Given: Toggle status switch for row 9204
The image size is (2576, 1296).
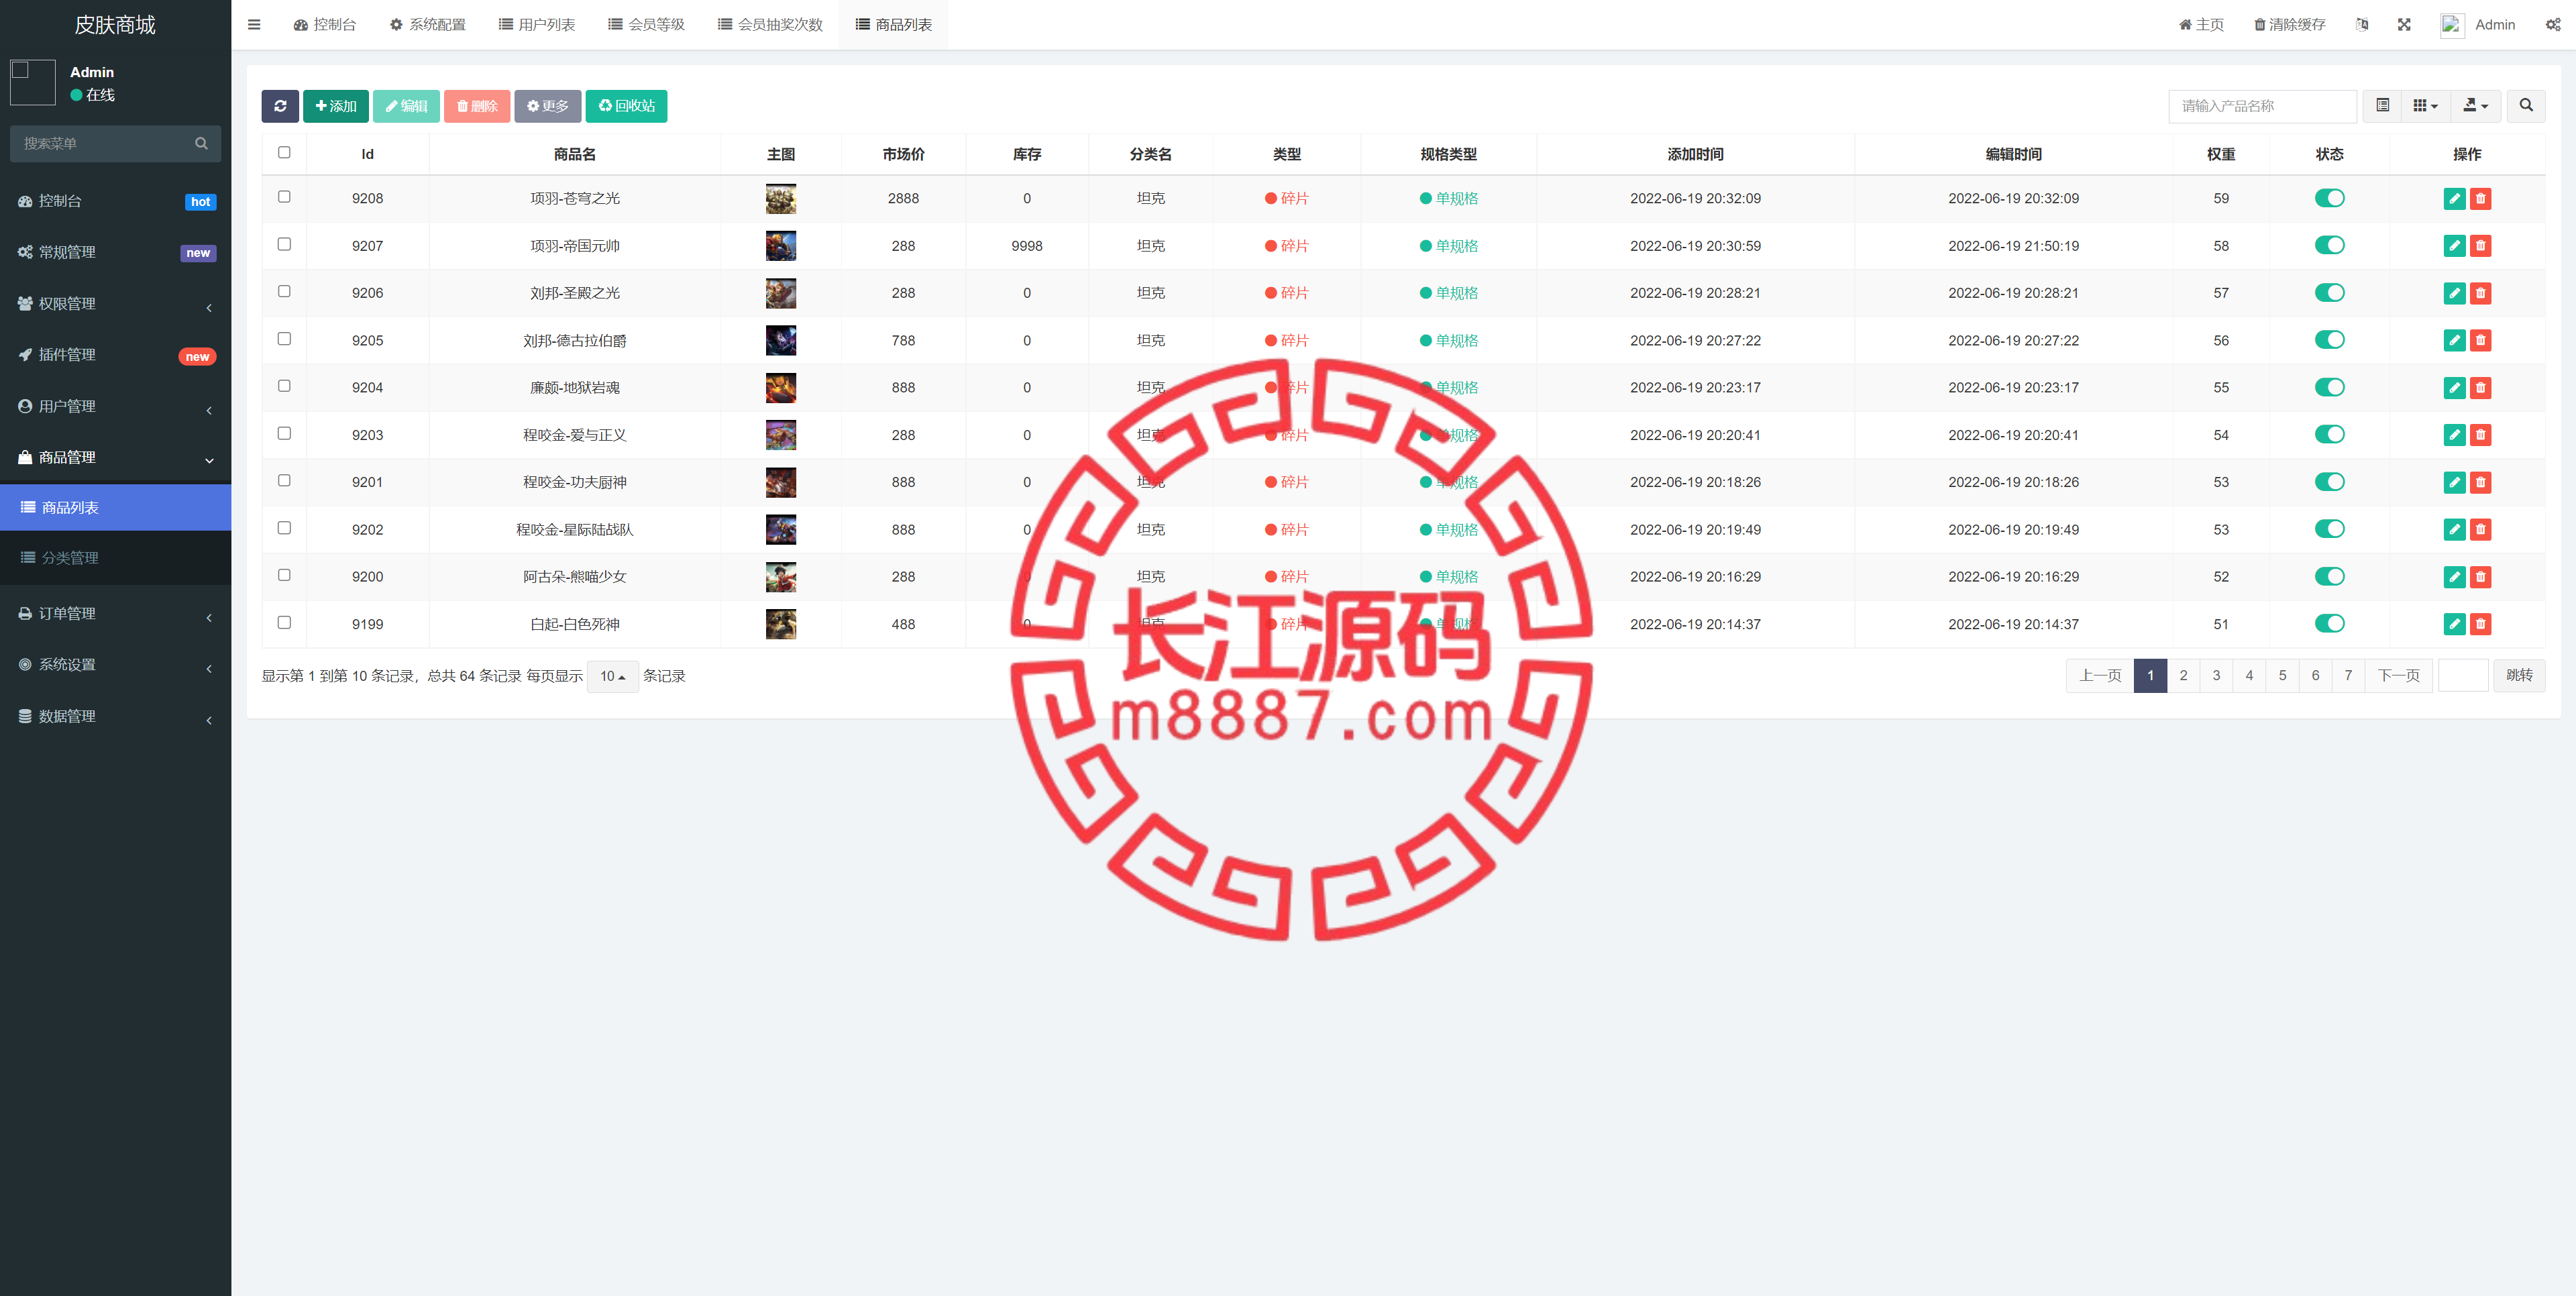Looking at the screenshot, I should (2329, 388).
